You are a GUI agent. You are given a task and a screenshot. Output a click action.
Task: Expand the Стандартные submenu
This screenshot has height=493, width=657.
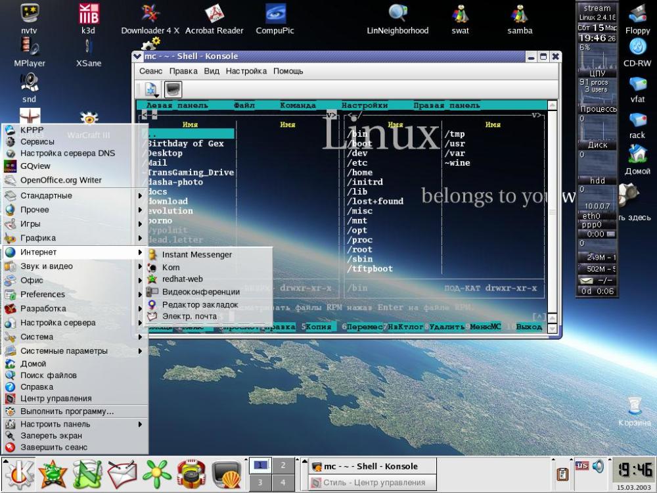pyautogui.click(x=74, y=196)
